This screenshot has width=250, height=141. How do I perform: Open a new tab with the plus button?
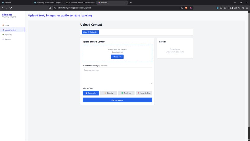[131, 2]
